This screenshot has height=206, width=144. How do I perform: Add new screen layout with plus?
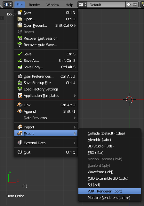[129, 5]
